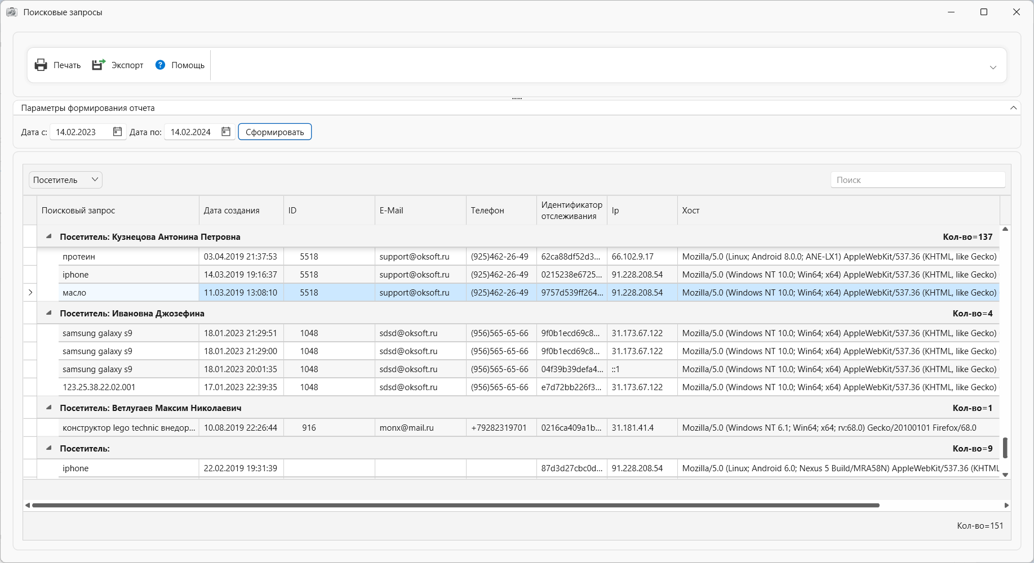The width and height of the screenshot is (1034, 563).
Task: Select the 'масло' search query cell
Action: (x=128, y=293)
